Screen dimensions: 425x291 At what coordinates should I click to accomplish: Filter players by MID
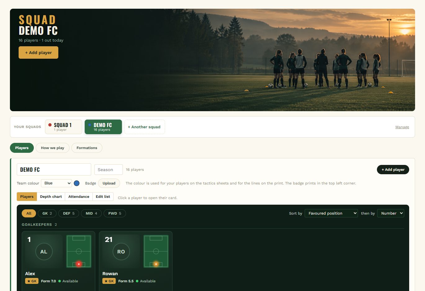pyautogui.click(x=91, y=213)
